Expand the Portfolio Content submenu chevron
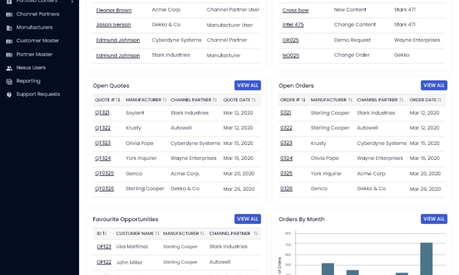 72,2
